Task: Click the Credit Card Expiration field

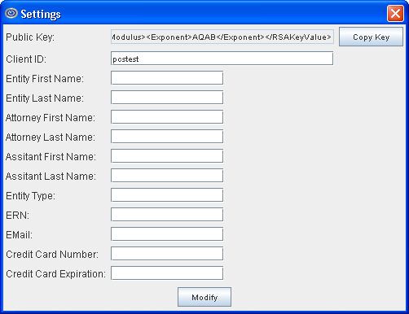Action: [167, 273]
